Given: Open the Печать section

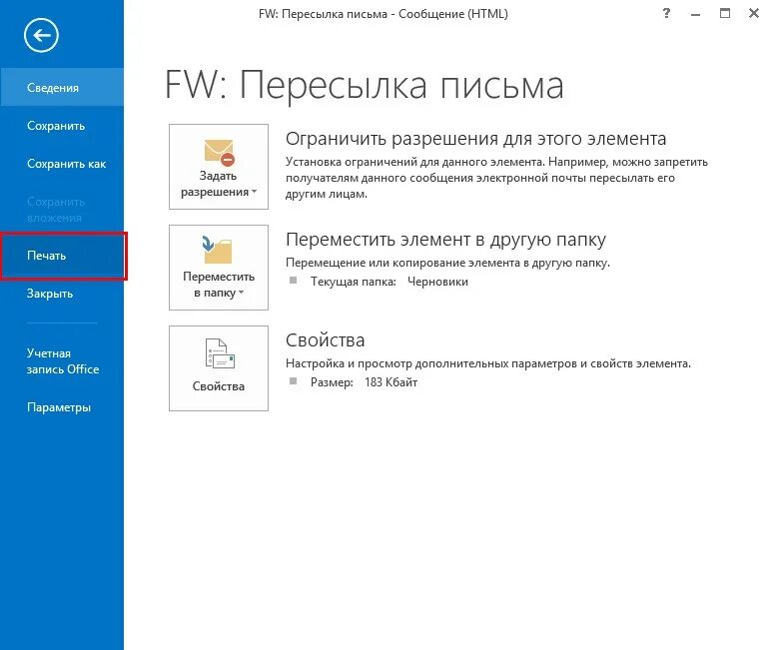Looking at the screenshot, I should click(62, 256).
